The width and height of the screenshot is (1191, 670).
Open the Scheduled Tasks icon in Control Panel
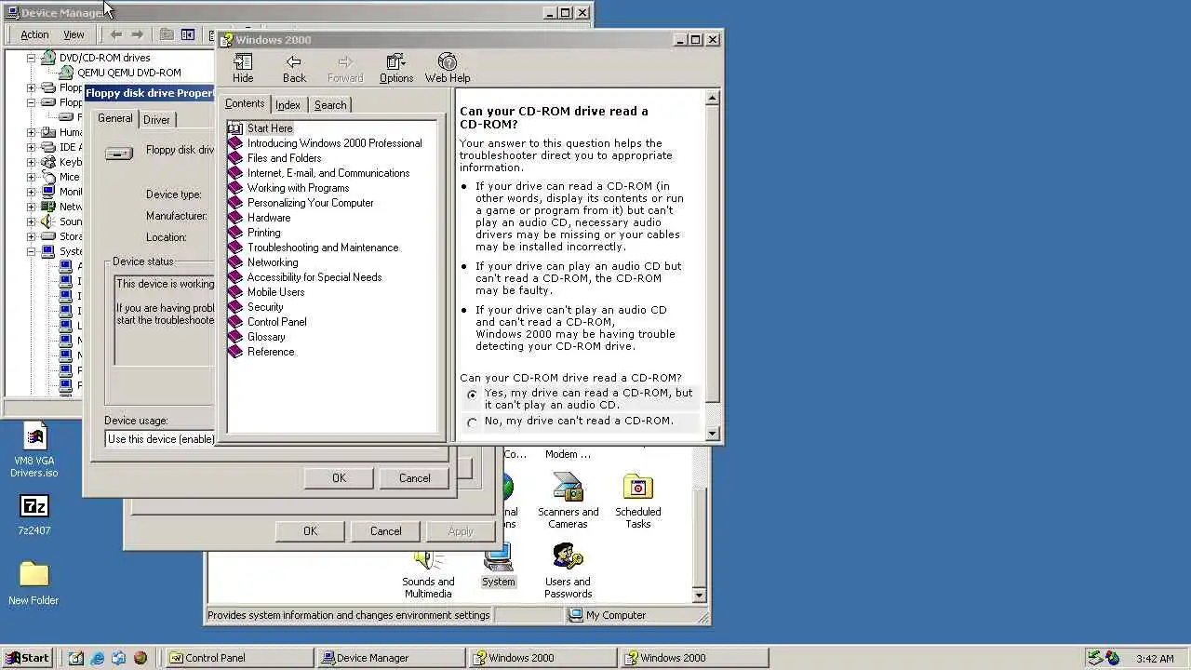[637, 501]
